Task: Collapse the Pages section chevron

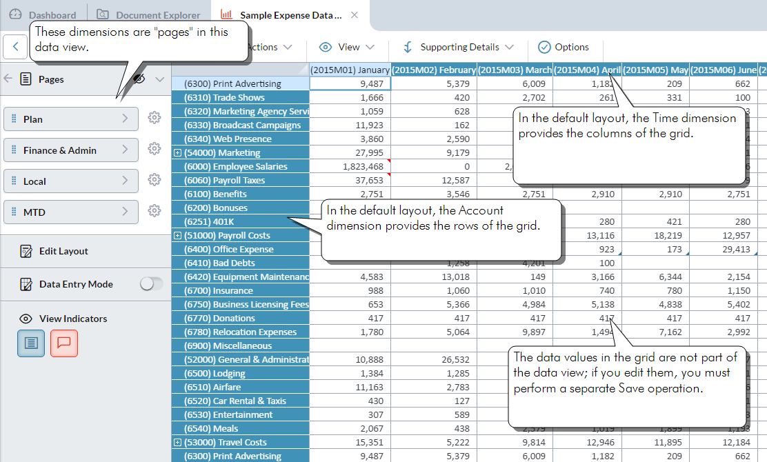Action: click(x=159, y=79)
